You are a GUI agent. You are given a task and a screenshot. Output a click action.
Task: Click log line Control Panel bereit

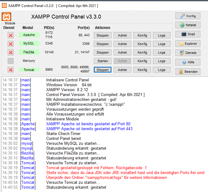64,138
